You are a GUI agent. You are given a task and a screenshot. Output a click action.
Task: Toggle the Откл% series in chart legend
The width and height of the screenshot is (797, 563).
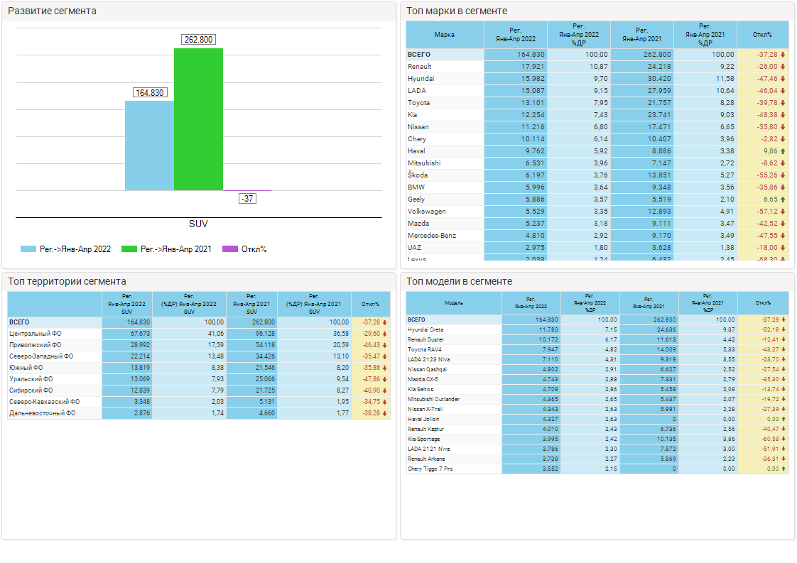click(245, 249)
